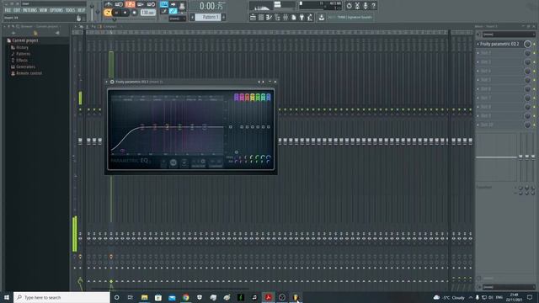Open Patterns folder in browser

23,54
